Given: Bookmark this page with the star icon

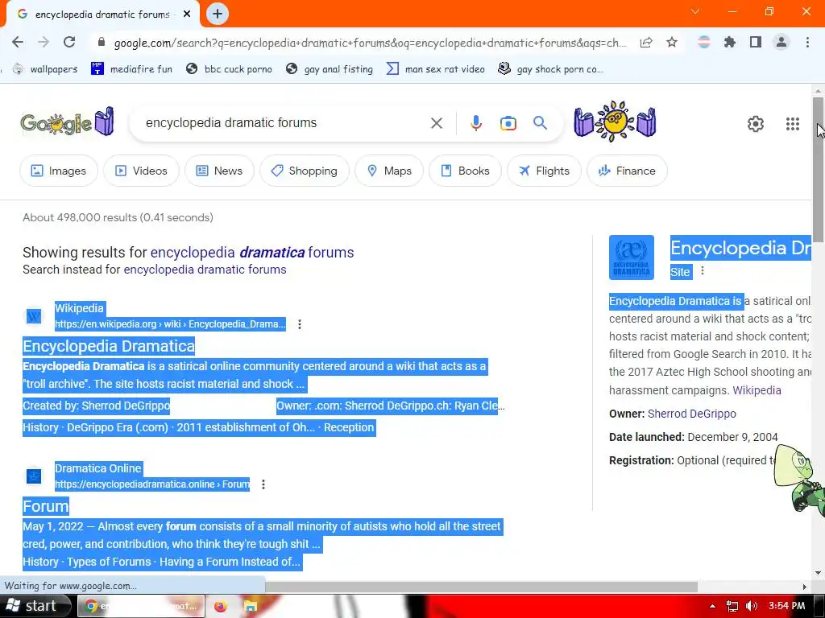Looking at the screenshot, I should click(x=672, y=42).
